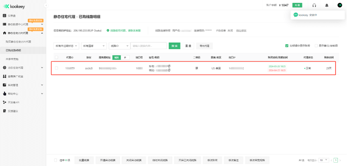Open the 所有国家 country dropdown
Screen dimensions: 347x166
pos(93,45)
